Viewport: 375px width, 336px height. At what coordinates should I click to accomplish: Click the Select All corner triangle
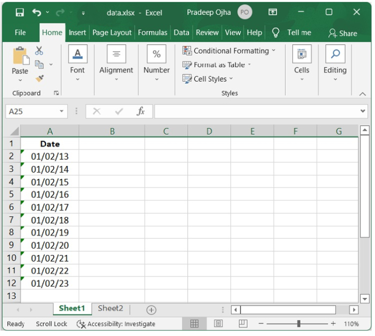14,131
